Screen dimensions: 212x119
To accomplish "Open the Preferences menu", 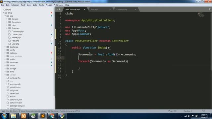I will point(58,5).
